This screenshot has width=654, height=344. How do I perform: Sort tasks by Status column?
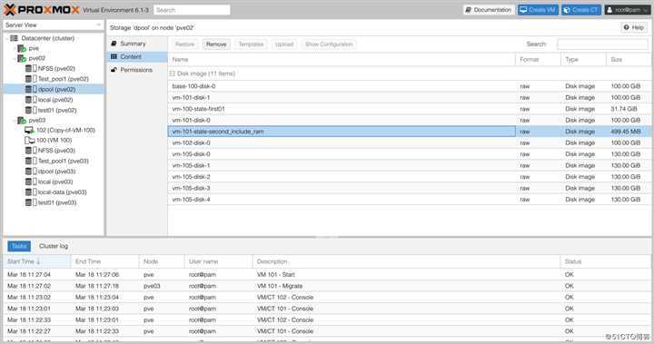click(605, 261)
